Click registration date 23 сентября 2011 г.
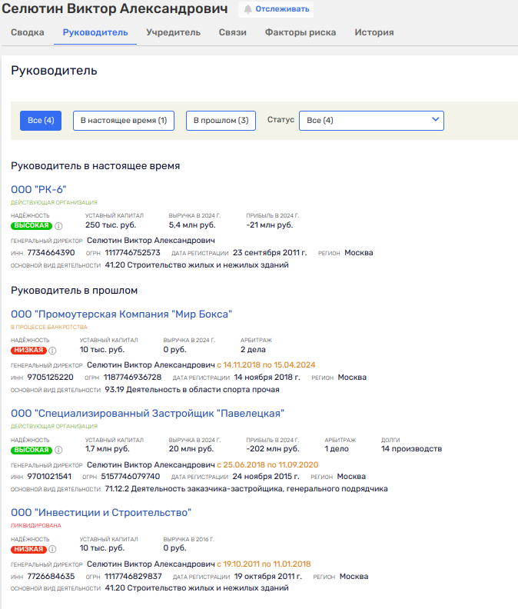The image size is (518, 609). (270, 253)
